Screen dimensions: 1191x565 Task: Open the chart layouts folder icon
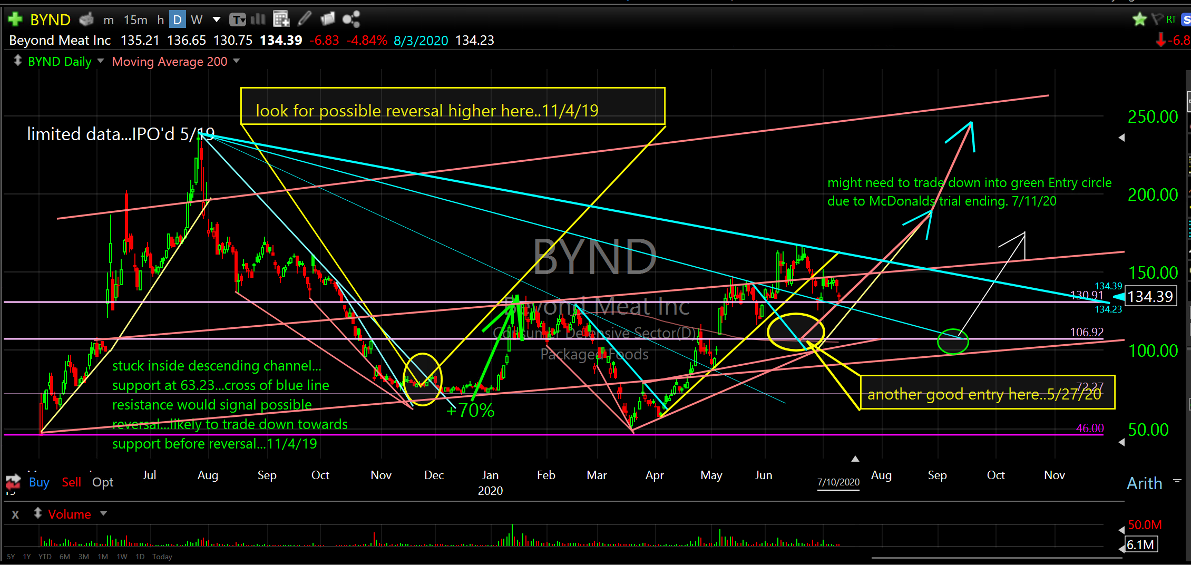point(328,20)
